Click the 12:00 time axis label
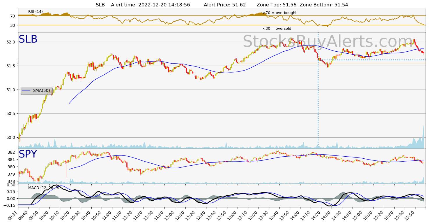Viewport: 430px width, 224px height. pyautogui.click(x=169, y=215)
